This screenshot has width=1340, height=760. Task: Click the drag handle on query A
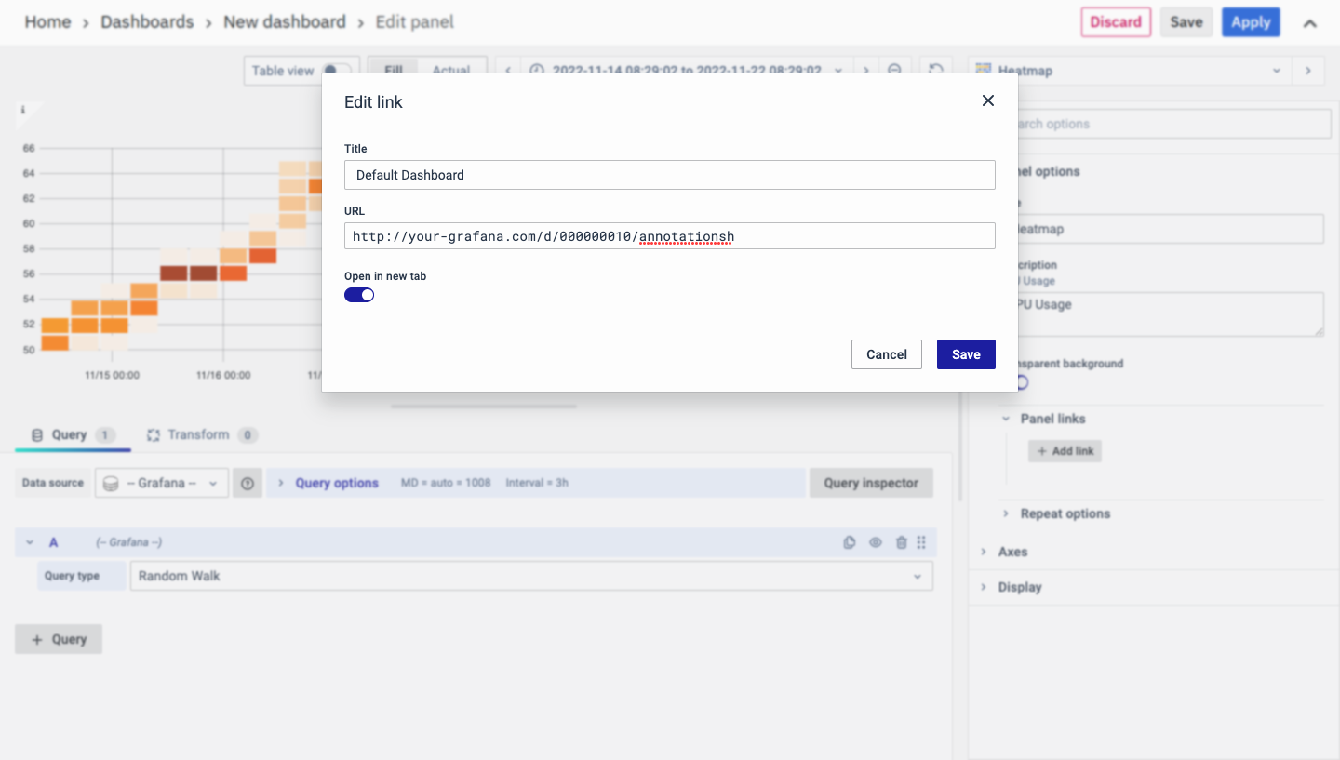coord(921,542)
